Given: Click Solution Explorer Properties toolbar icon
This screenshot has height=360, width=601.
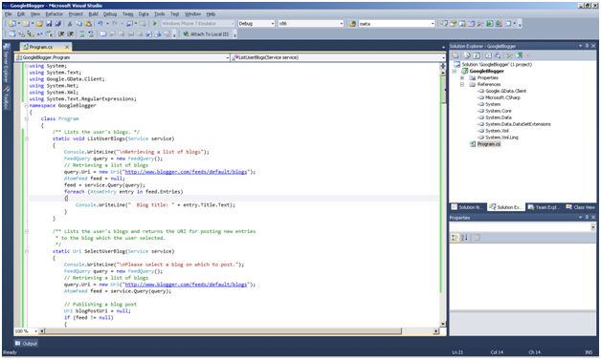Looking at the screenshot, I should (x=456, y=55).
